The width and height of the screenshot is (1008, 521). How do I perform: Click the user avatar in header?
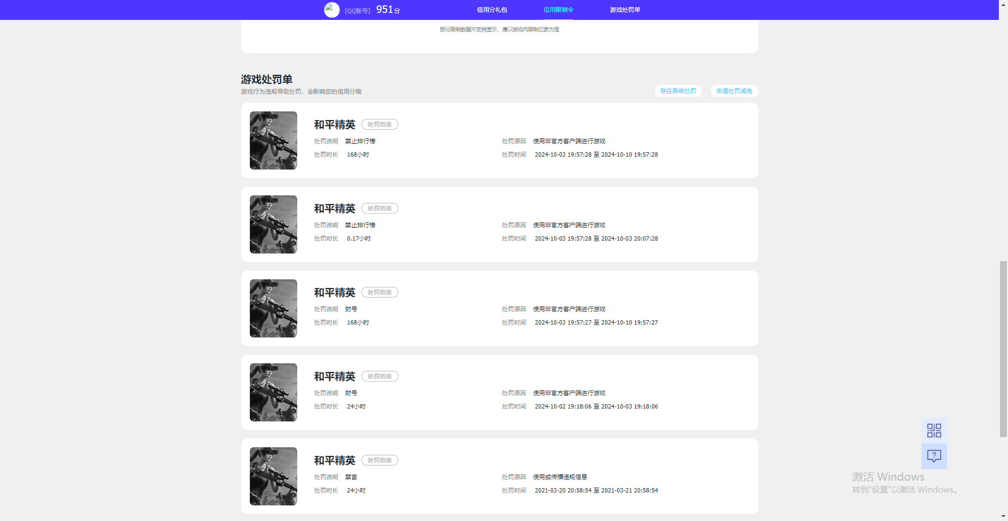point(332,10)
